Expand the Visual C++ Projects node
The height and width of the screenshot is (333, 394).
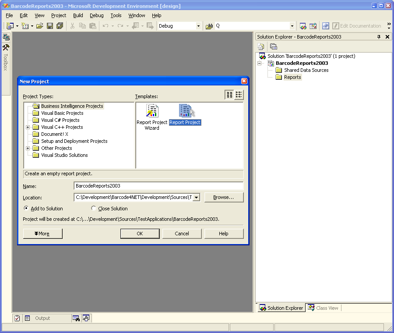coord(28,127)
